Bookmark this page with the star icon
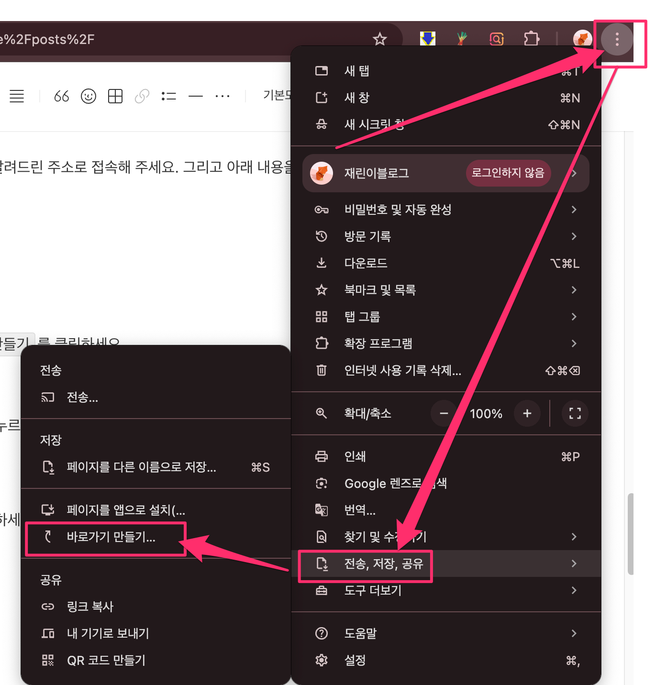This screenshot has height=685, width=667. coord(380,39)
